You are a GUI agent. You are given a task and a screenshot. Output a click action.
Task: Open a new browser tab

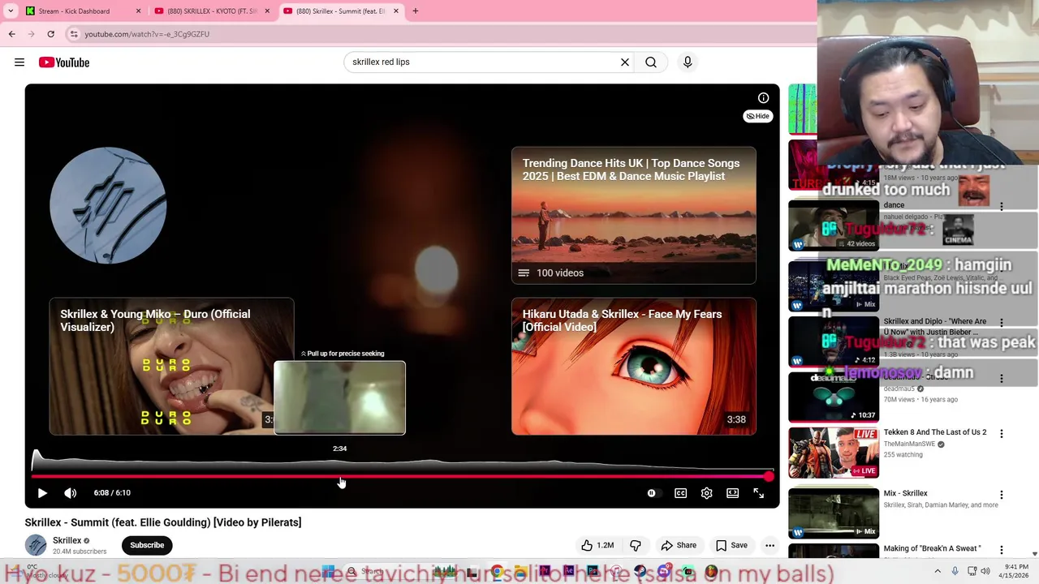click(x=416, y=11)
